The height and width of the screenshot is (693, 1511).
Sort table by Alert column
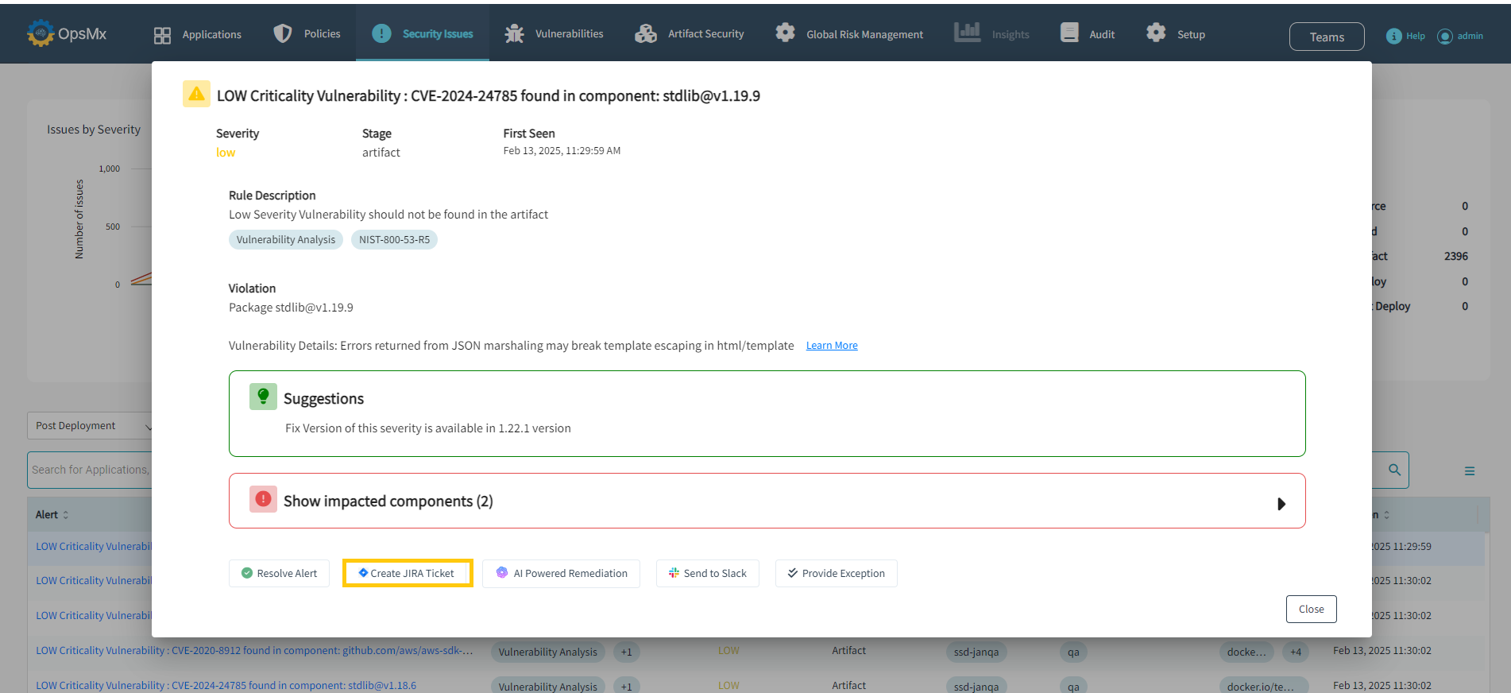point(52,515)
